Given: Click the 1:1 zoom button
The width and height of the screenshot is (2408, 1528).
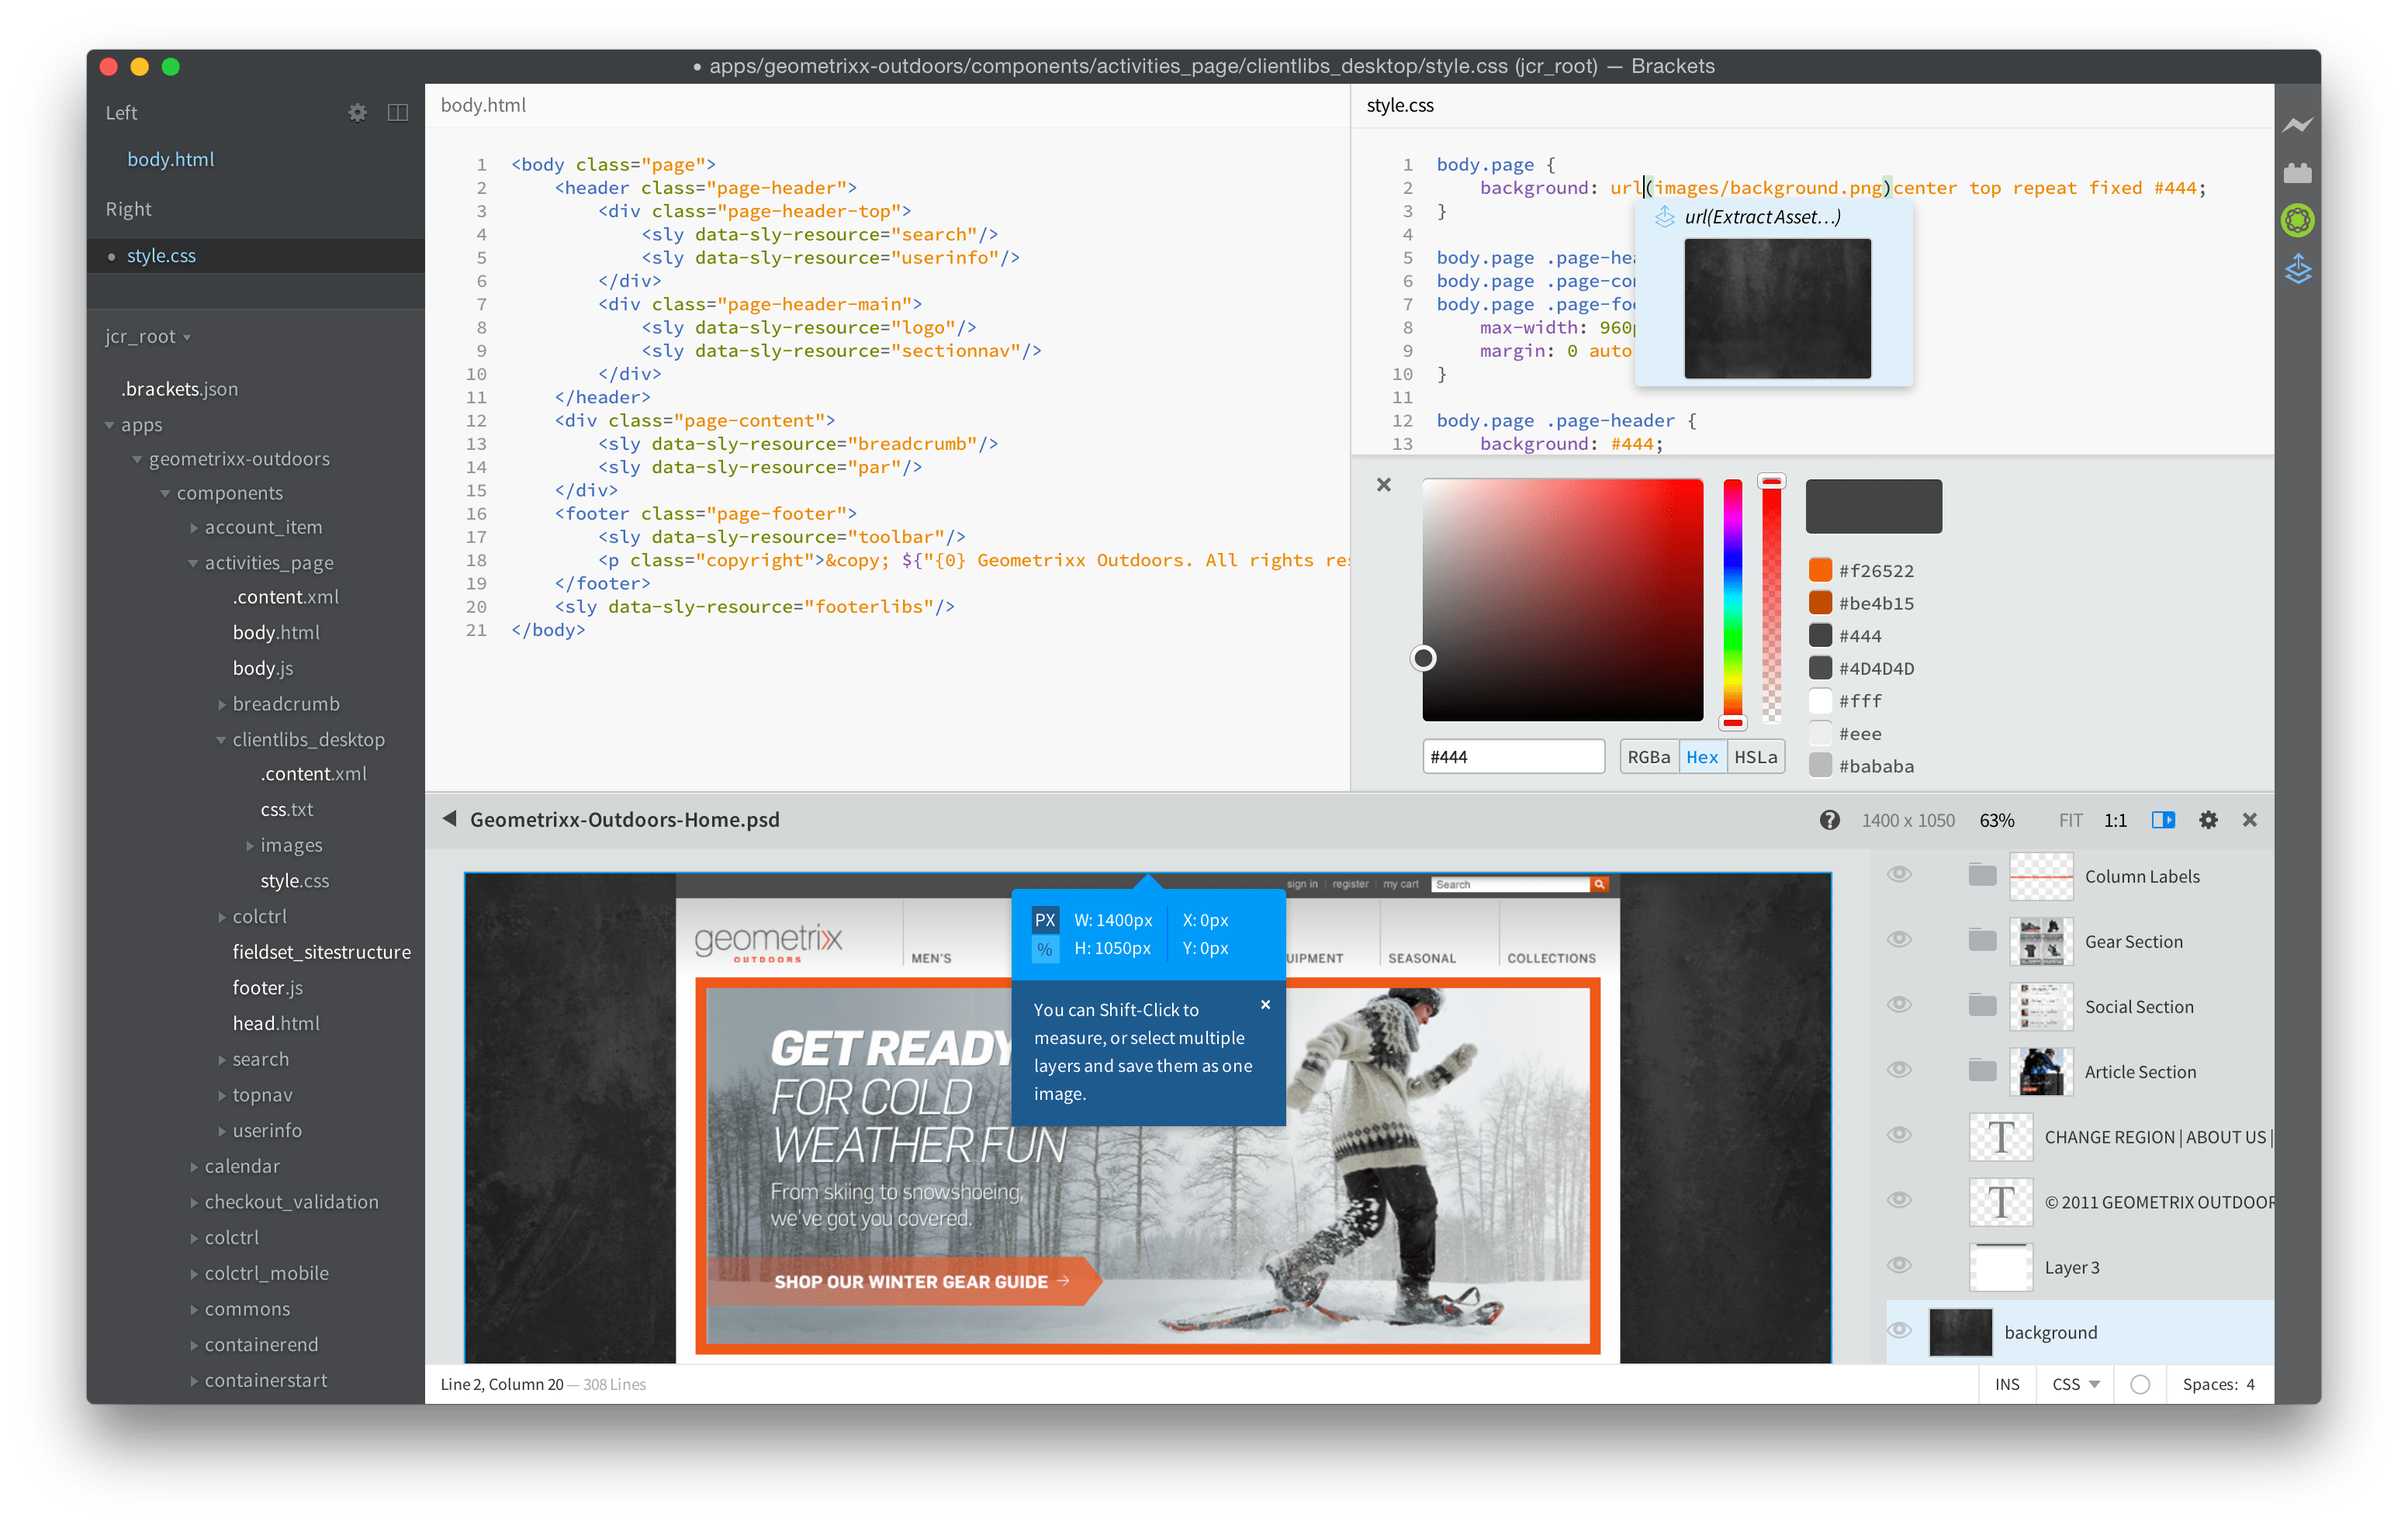Looking at the screenshot, I should (x=2115, y=819).
